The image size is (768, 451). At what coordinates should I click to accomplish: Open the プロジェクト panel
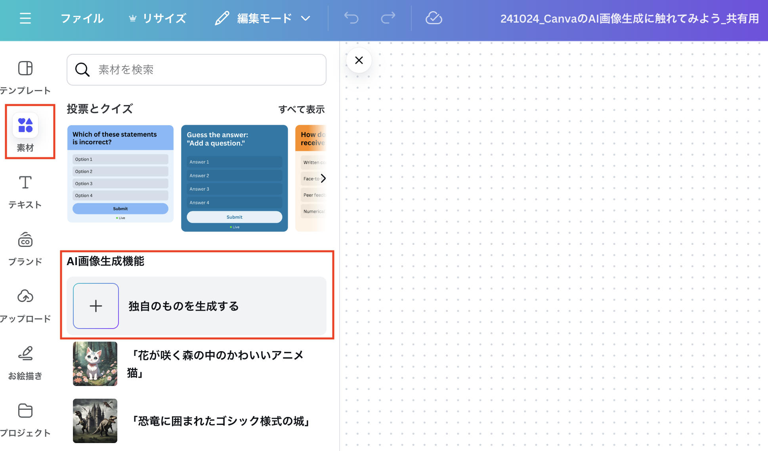(25, 420)
